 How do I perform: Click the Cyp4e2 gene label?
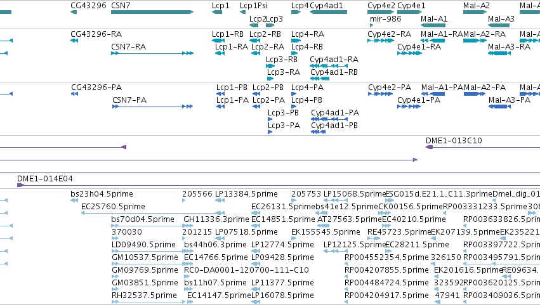tap(381, 6)
